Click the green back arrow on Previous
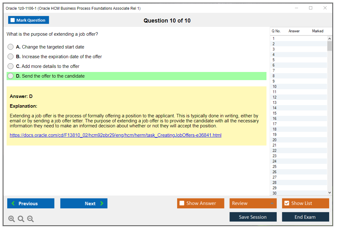The height and width of the screenshot is (230, 337). click(13, 203)
